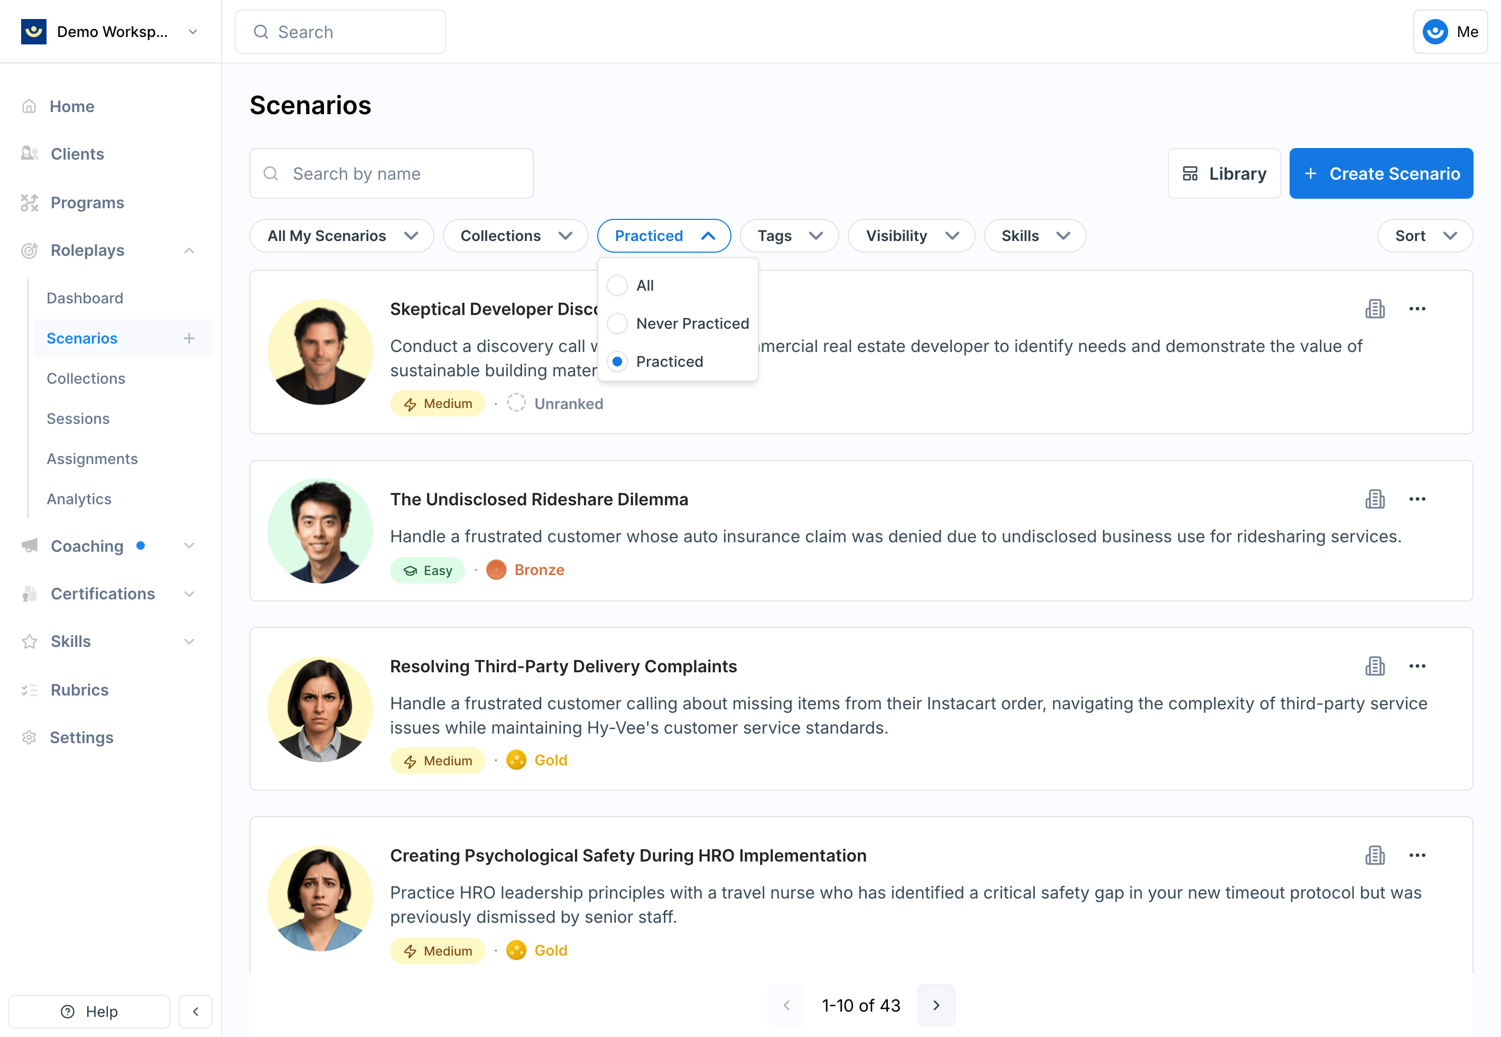This screenshot has width=1501, height=1037.
Task: Click the Bronze rank badge
Action: tap(526, 570)
